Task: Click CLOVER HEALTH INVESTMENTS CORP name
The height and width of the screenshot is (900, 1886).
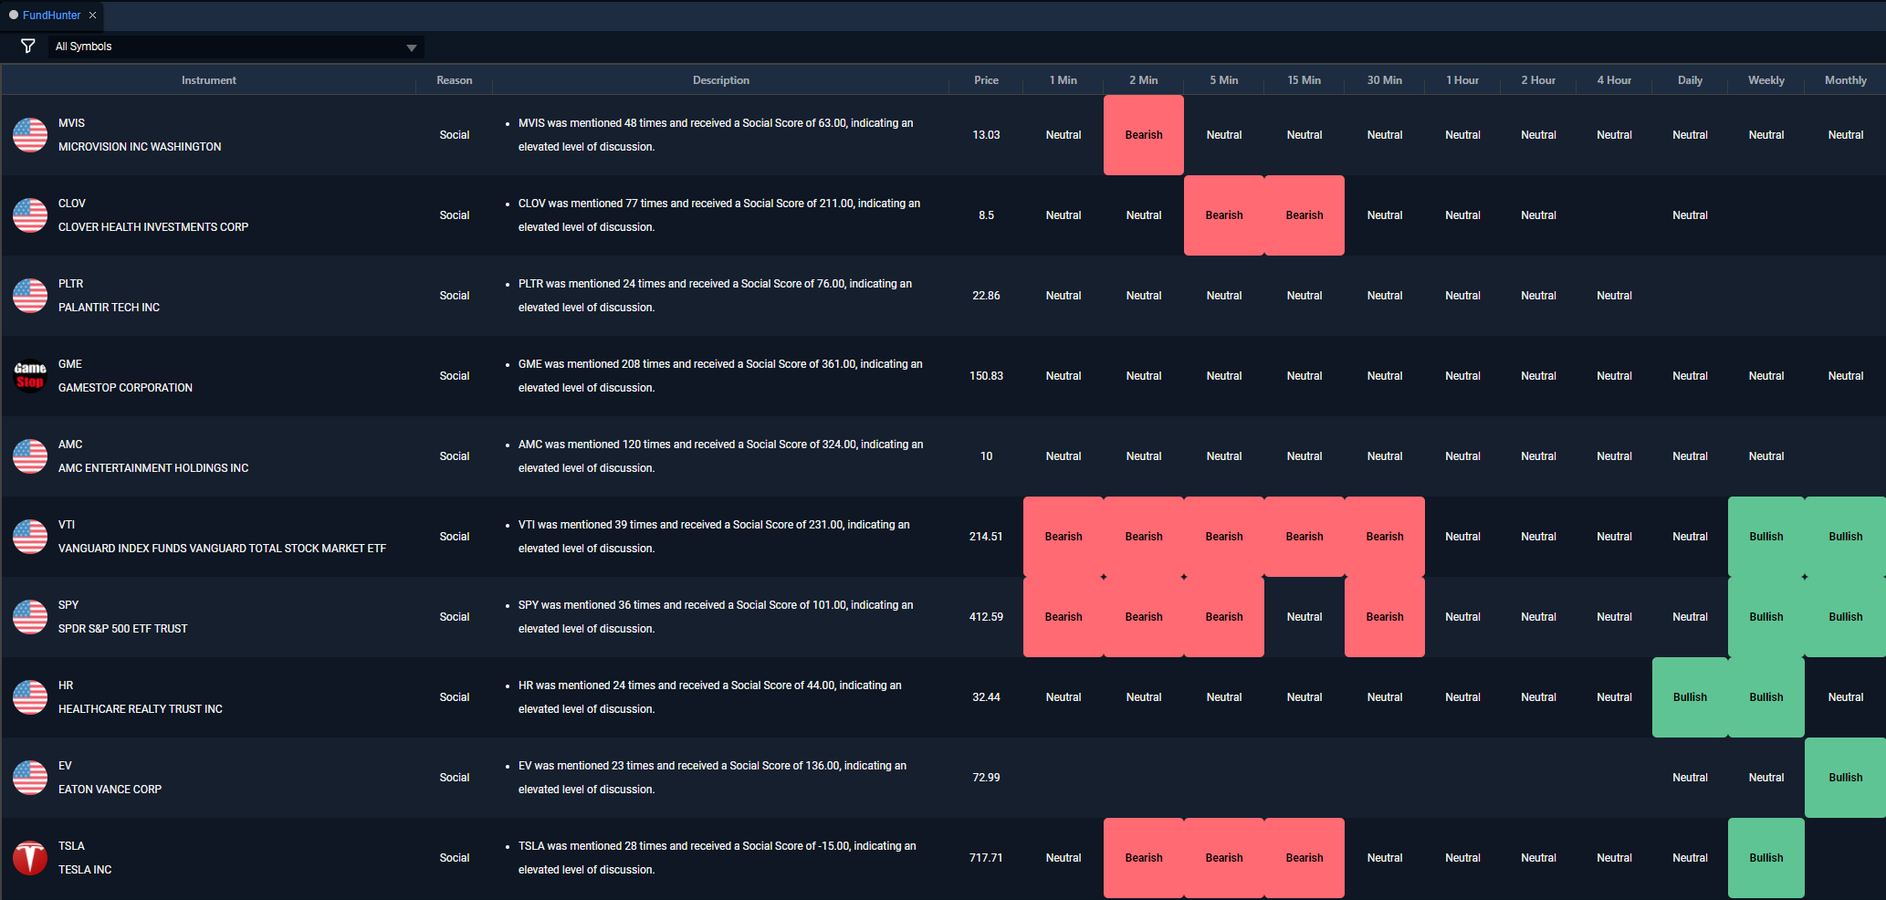Action: point(153,227)
